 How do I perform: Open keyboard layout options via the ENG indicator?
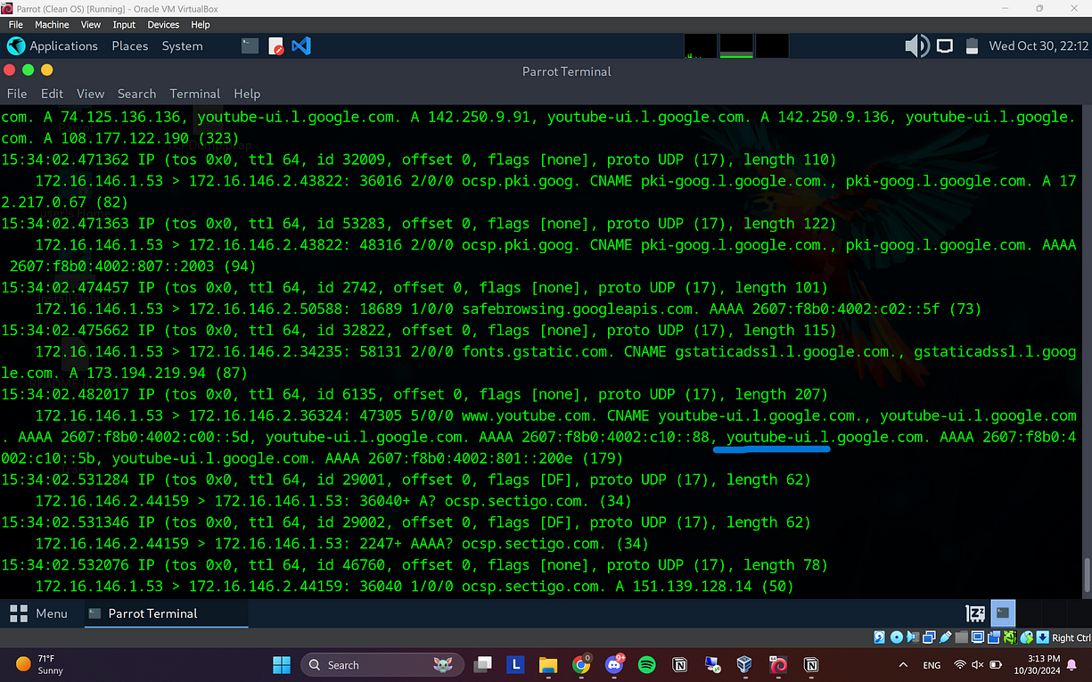(x=932, y=665)
